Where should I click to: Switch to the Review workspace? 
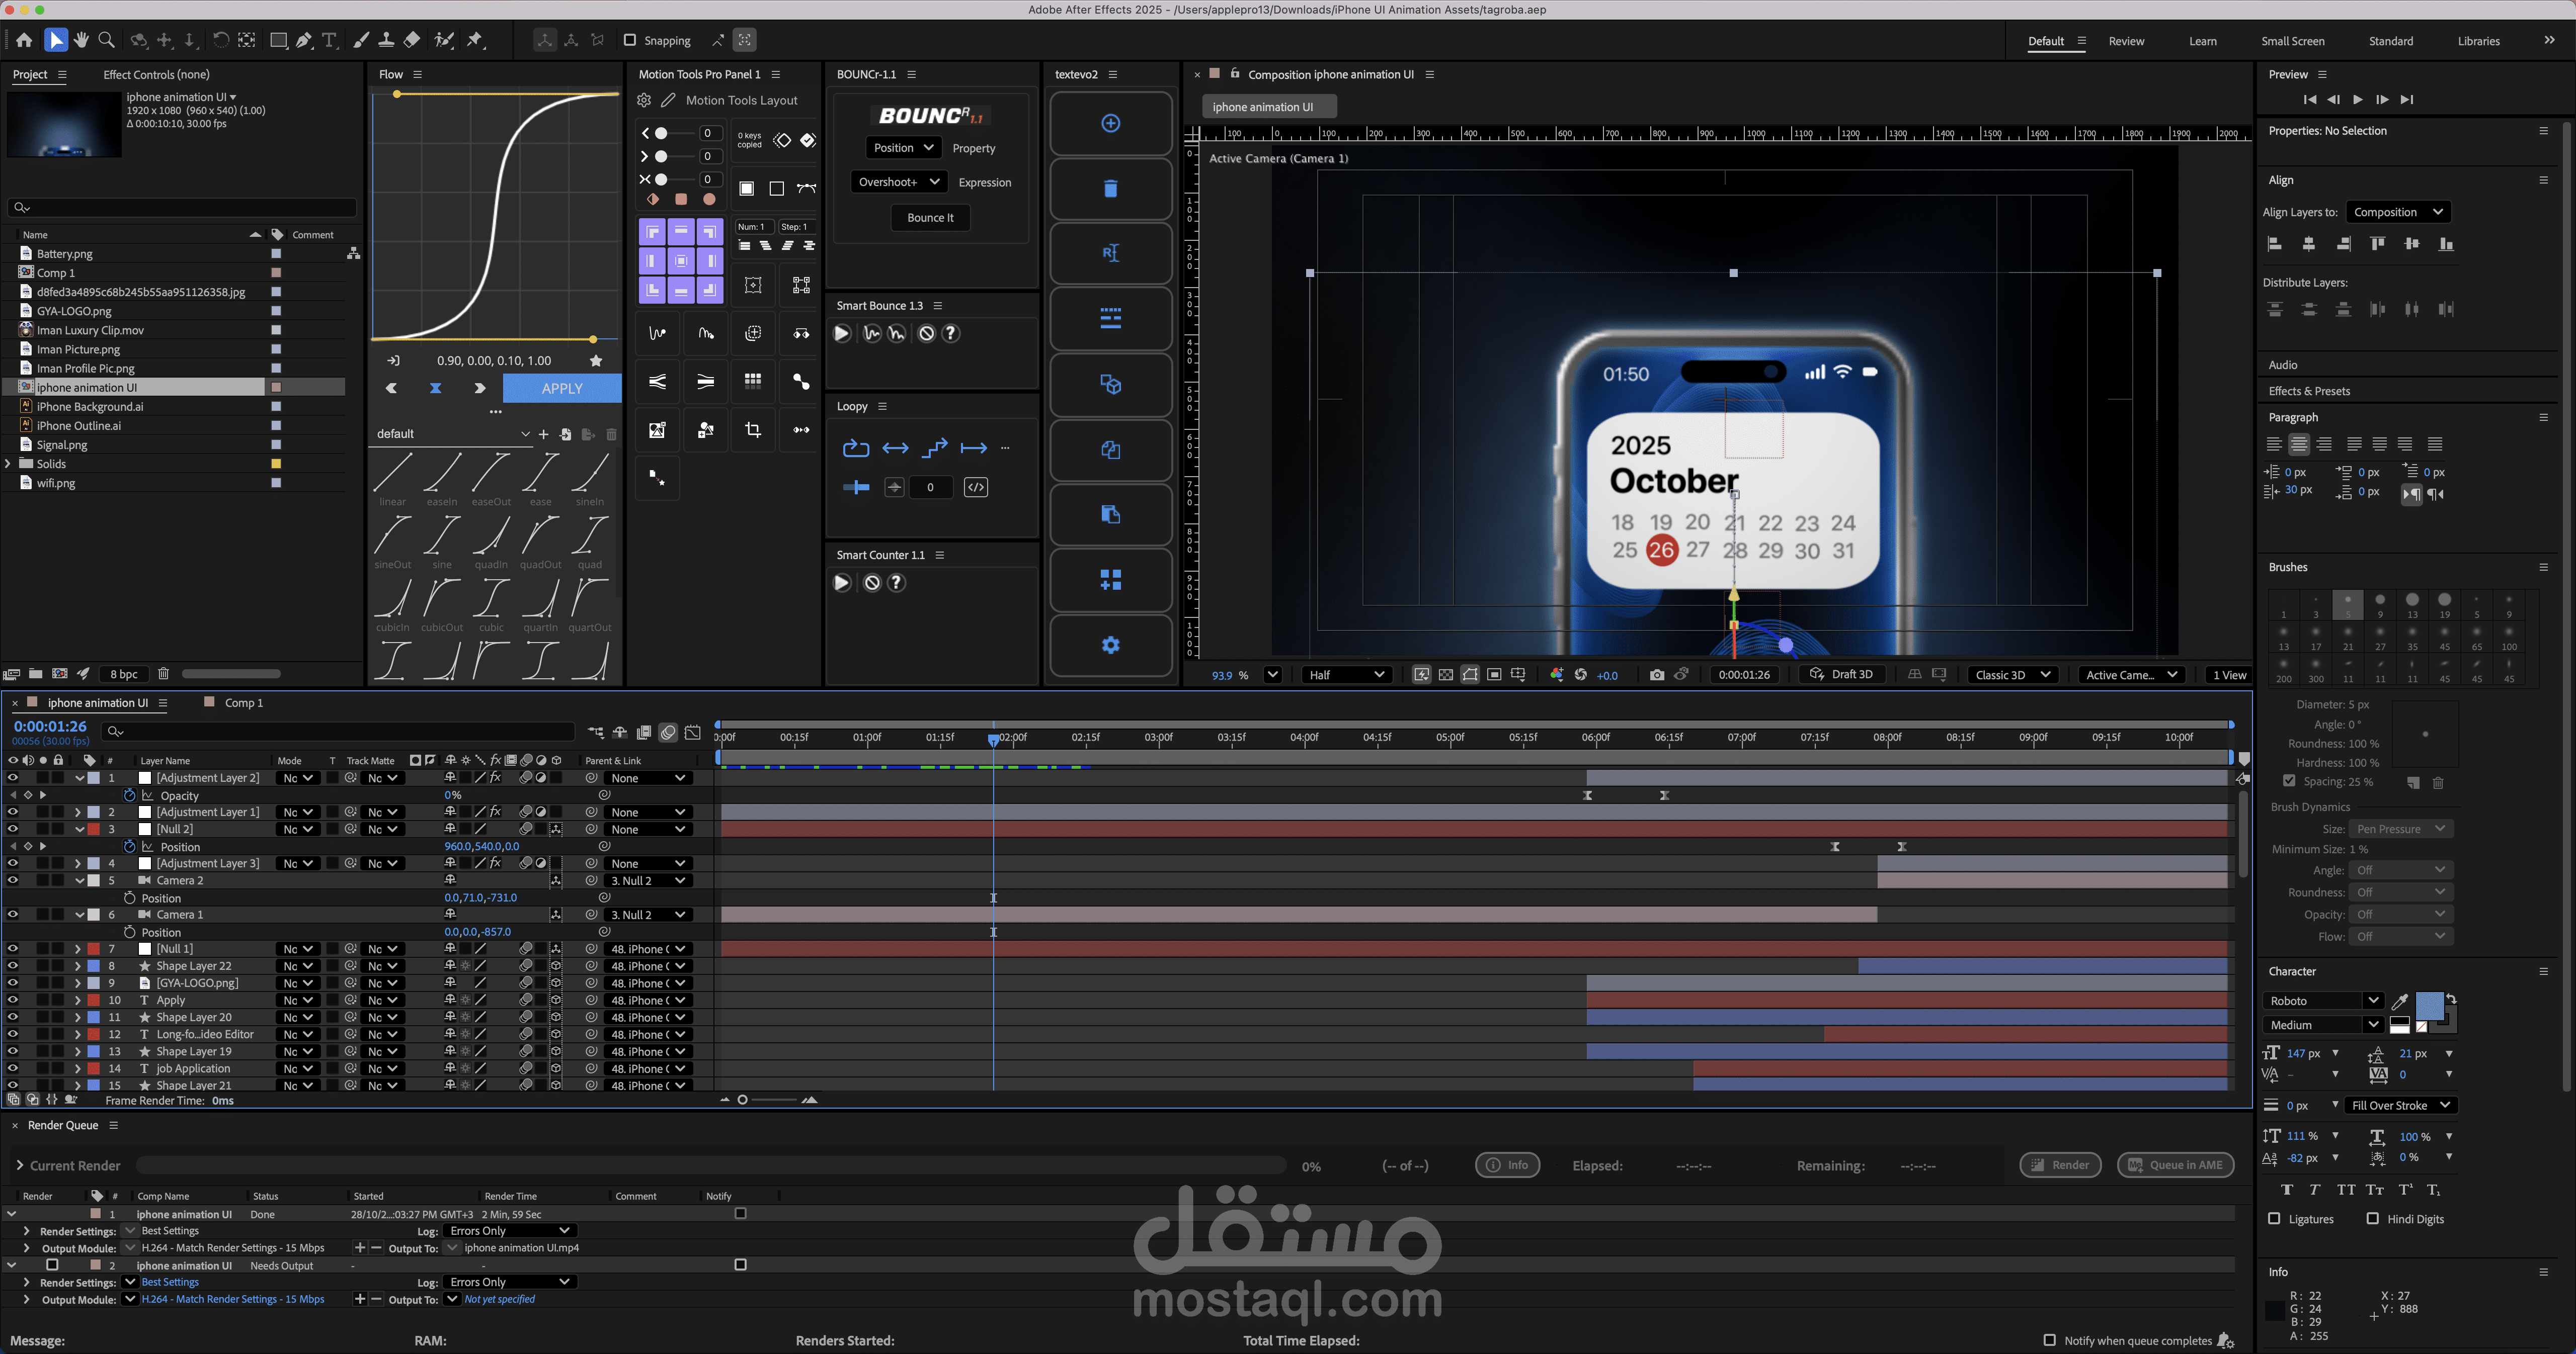(2126, 41)
